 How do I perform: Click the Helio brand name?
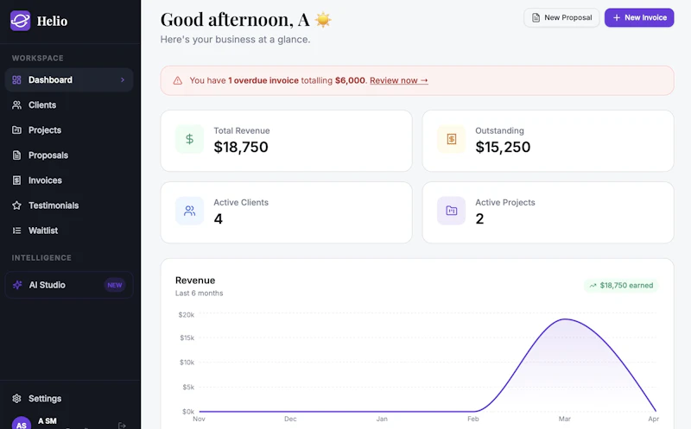pyautogui.click(x=52, y=21)
